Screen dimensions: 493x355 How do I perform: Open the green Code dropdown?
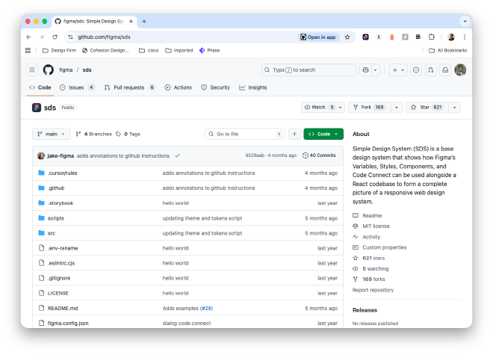(x=323, y=134)
